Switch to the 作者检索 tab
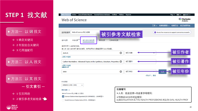This screenshot has height=111, width=198. [x=76, y=40]
